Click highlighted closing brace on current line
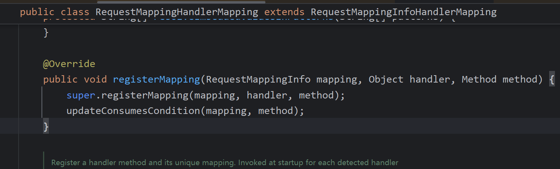Viewport: 560px width, 169px height. pos(46,126)
